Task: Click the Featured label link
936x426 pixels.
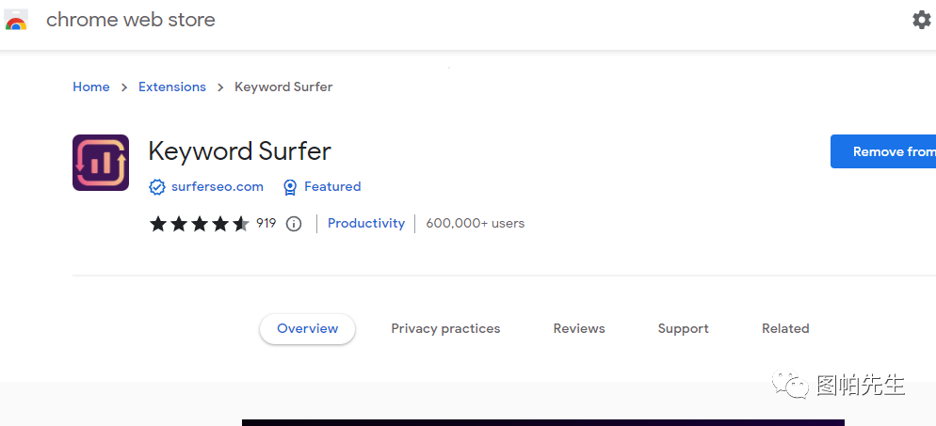Action: (x=332, y=186)
